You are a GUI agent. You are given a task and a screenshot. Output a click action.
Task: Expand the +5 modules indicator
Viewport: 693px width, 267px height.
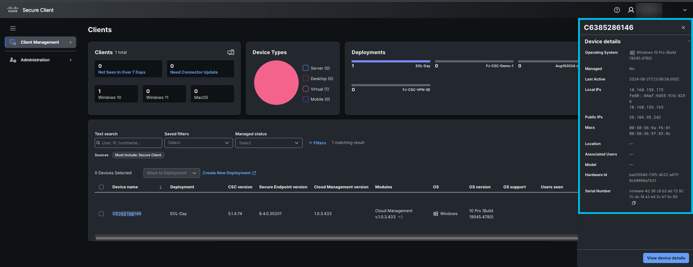[x=400, y=217]
